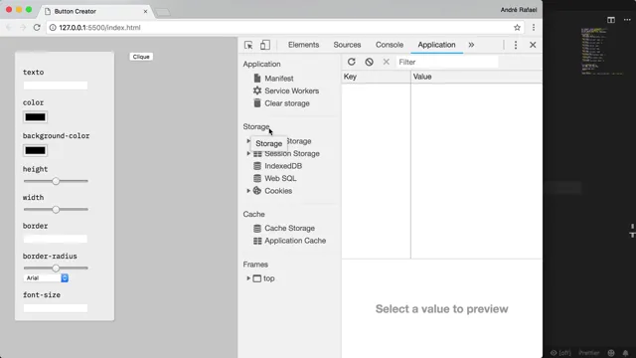Click Prettier in editor status bar
Image resolution: width=636 pixels, height=358 pixels.
[x=589, y=353]
